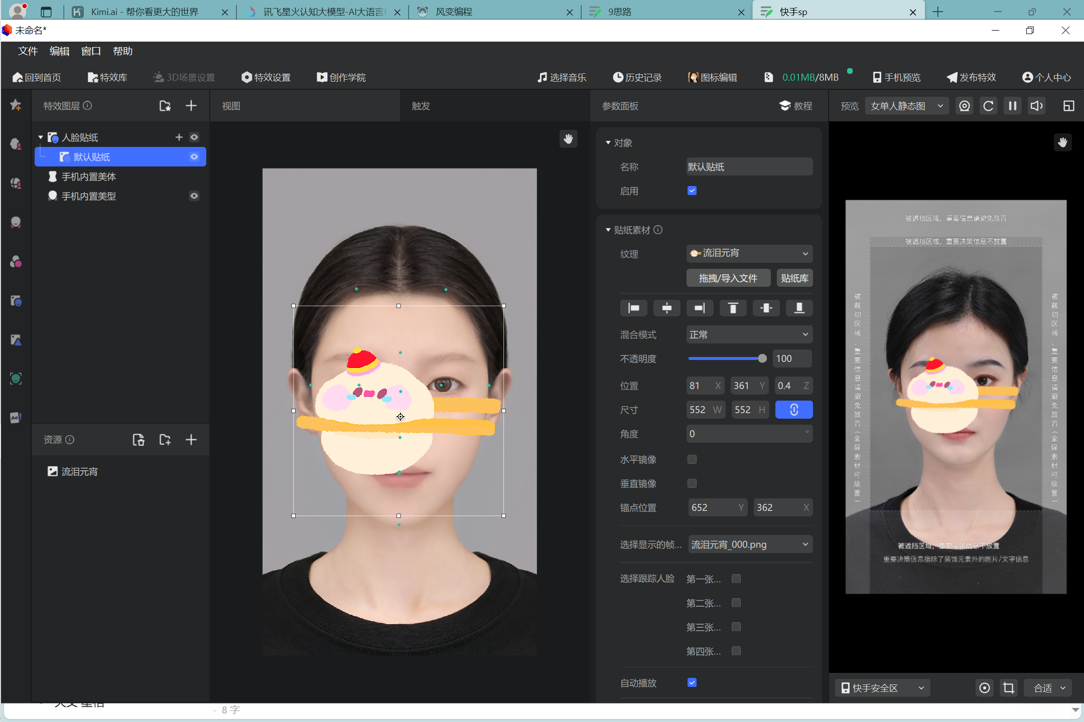Open the 混合模式 dropdown
The image size is (1084, 722).
pyautogui.click(x=749, y=334)
